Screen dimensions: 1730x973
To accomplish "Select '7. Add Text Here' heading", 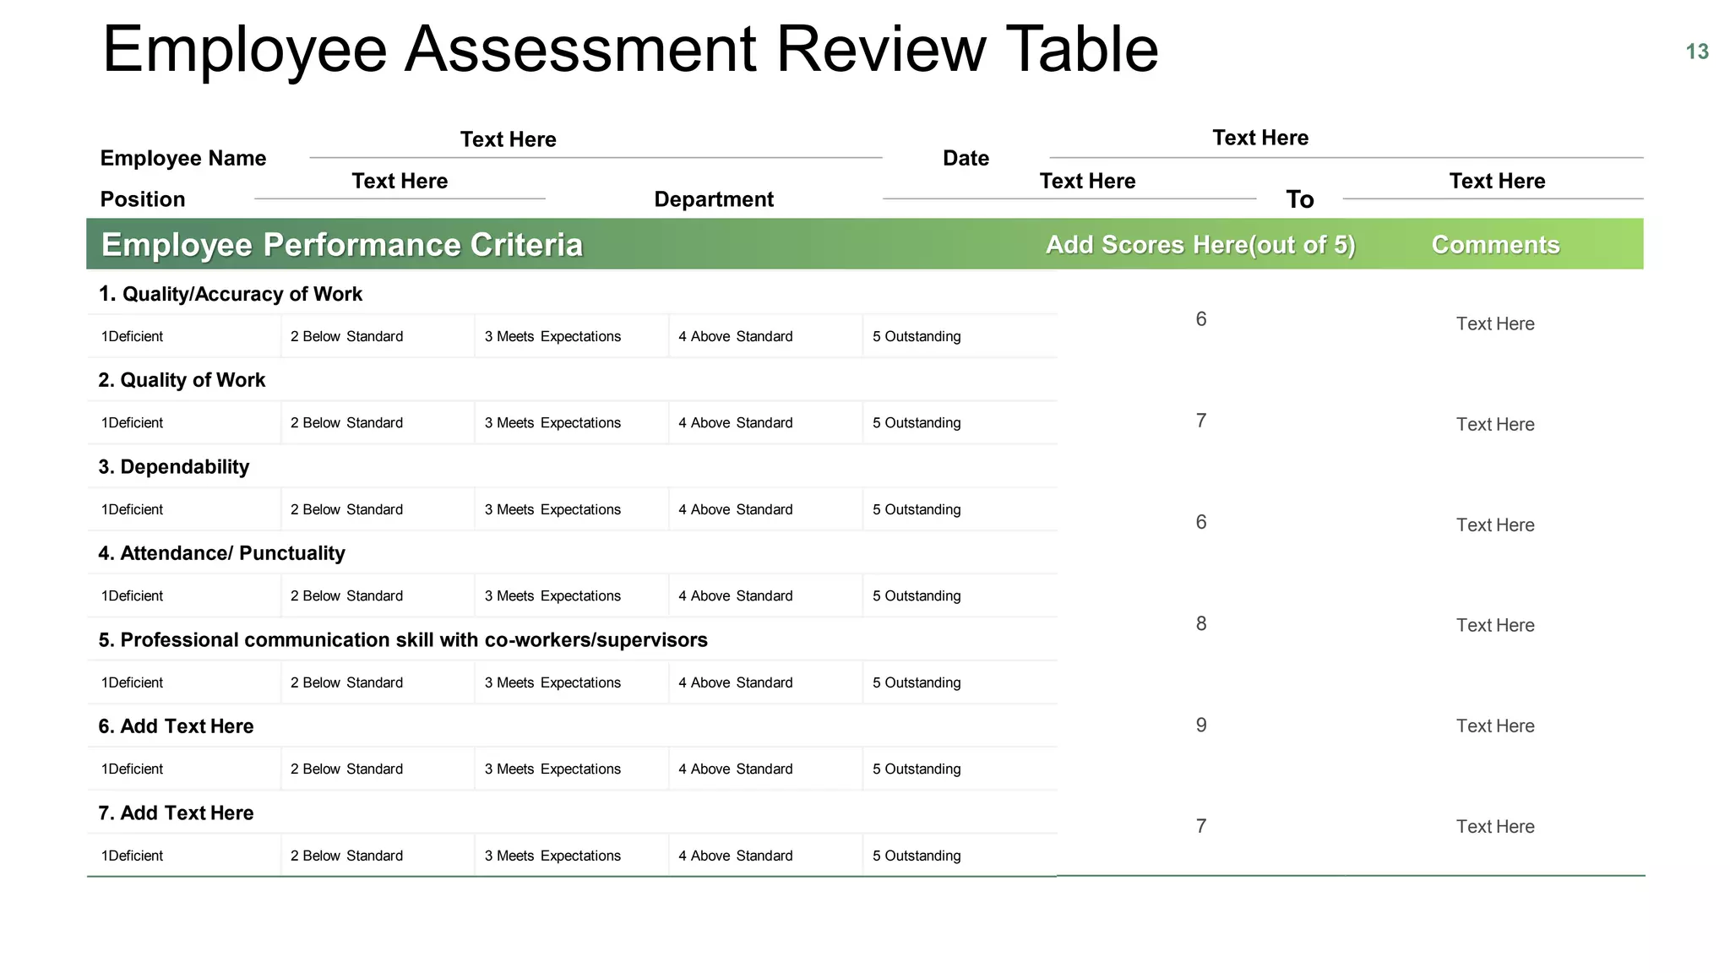I will coord(176,813).
